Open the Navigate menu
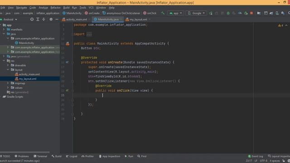The image size is (290, 163). (x=21, y=8)
